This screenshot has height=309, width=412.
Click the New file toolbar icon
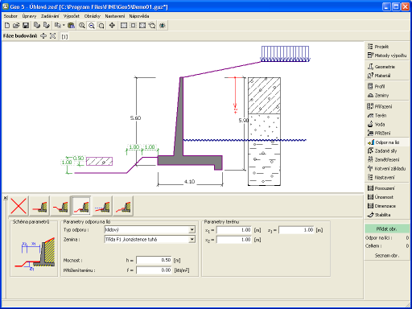(x=7, y=26)
